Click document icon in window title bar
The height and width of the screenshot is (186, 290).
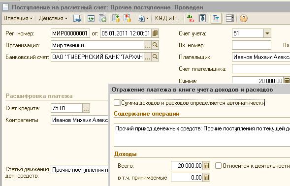pyautogui.click(x=6, y=7)
